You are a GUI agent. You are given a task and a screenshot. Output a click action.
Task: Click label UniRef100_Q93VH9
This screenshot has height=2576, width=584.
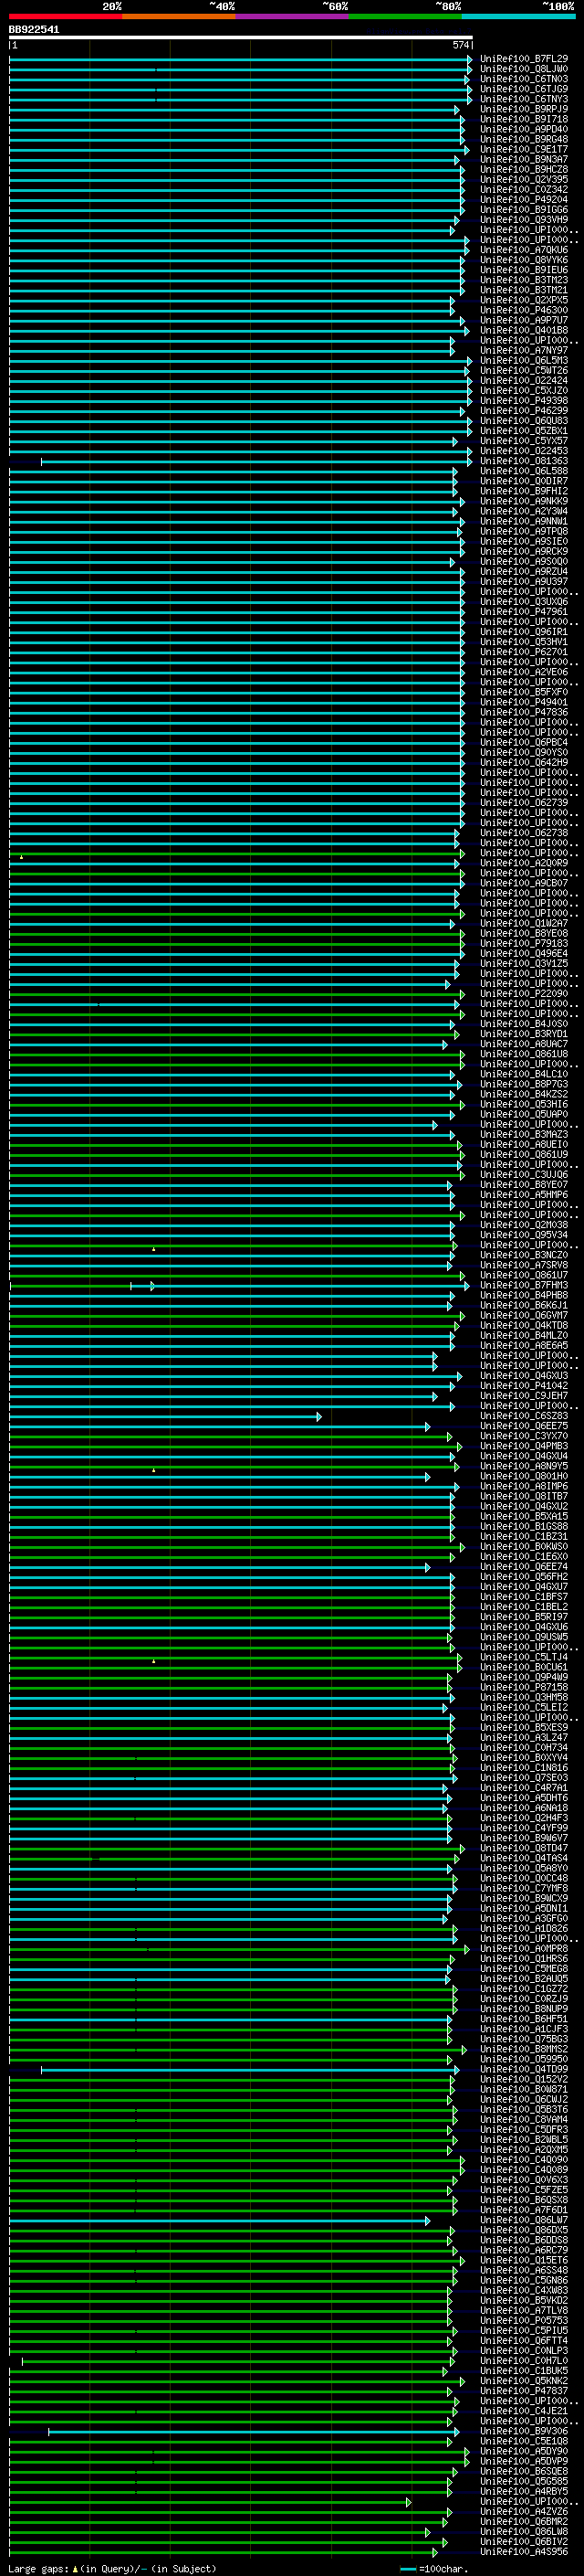[x=523, y=220]
